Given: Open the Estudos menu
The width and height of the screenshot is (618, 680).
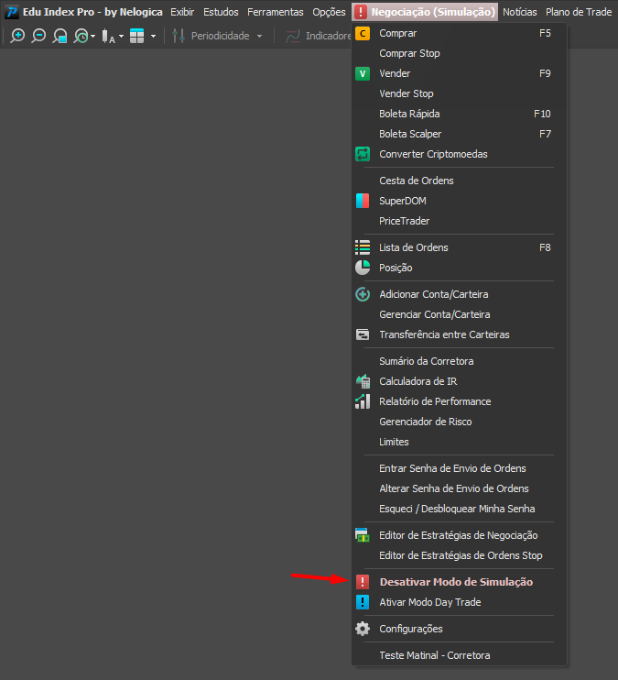Looking at the screenshot, I should pos(221,12).
